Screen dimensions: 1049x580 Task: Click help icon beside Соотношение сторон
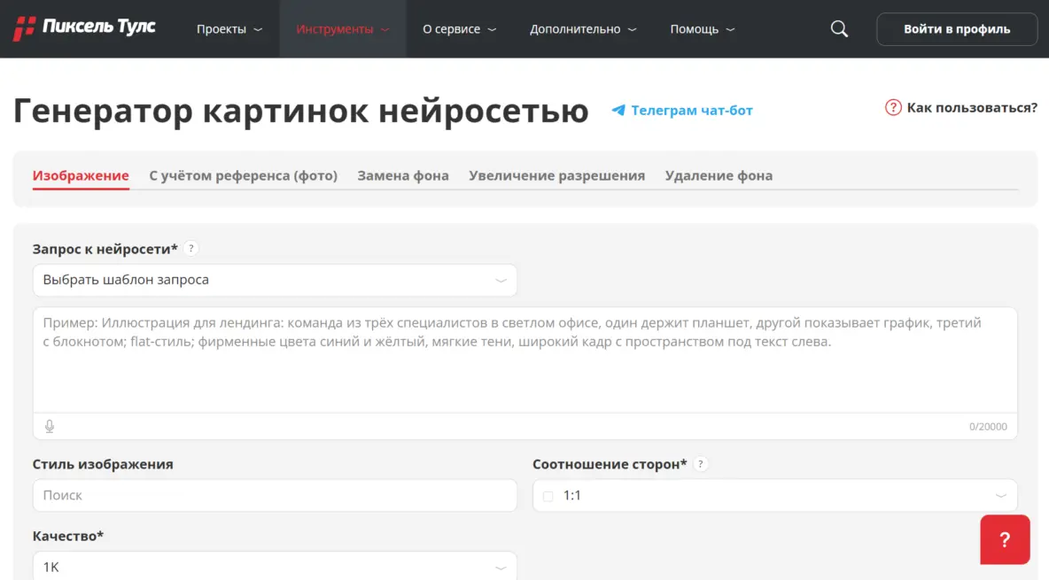[701, 464]
